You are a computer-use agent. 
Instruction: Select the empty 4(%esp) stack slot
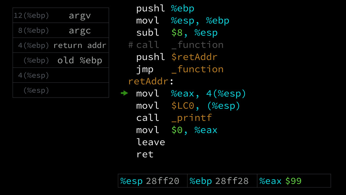click(61, 75)
